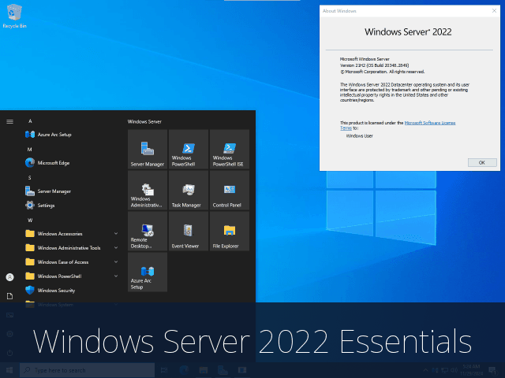Screen dimensions: 505x378
Task: Open the Documents icon in Start sidebar
Action: tap(10, 296)
